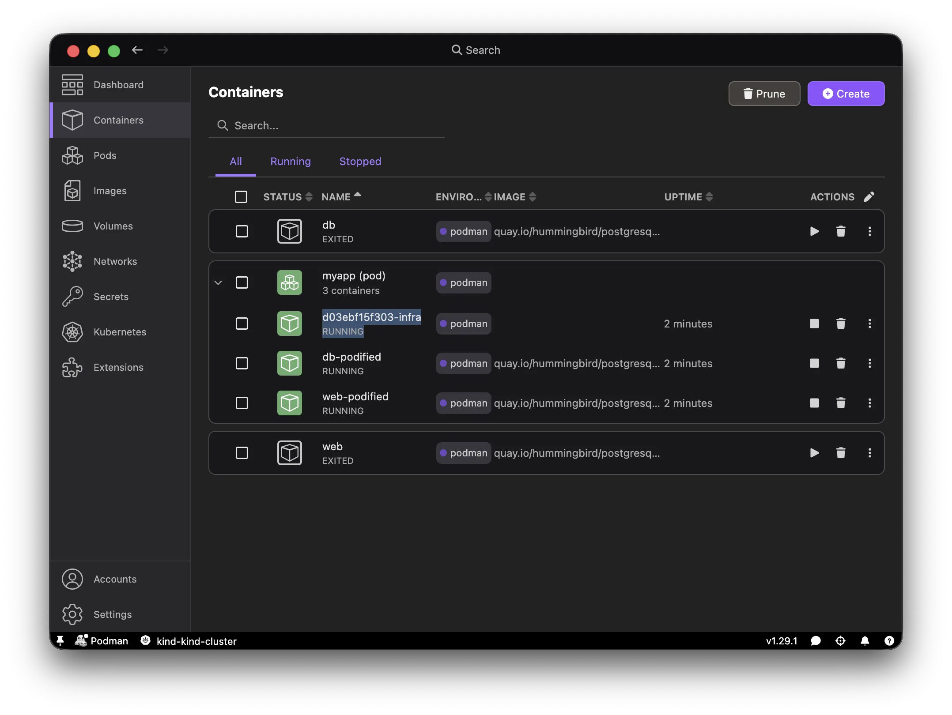This screenshot has width=952, height=715.
Task: Sort by IMAGE column
Action: [x=515, y=197]
